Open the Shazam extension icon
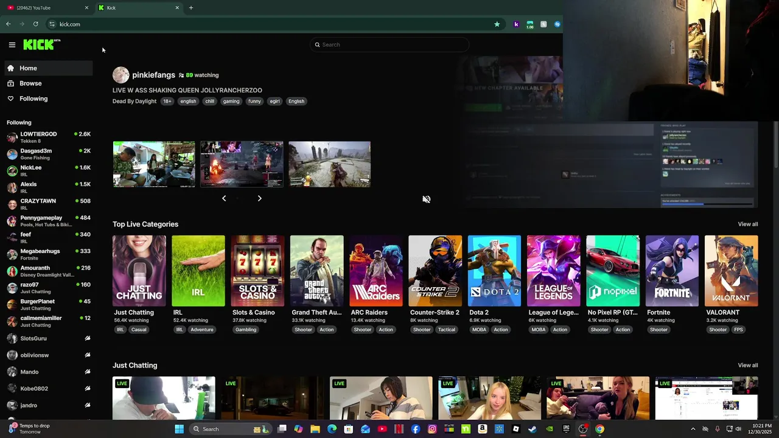 pyautogui.click(x=557, y=24)
